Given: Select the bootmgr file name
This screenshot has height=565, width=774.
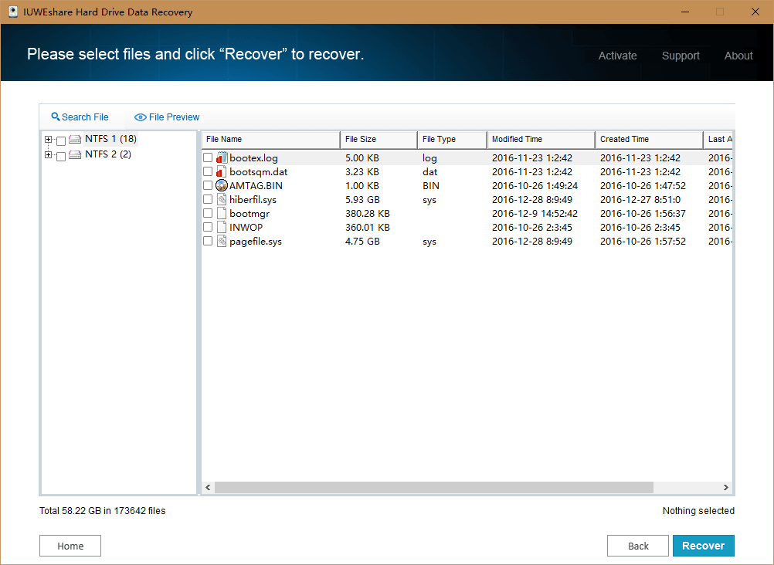Looking at the screenshot, I should pos(250,213).
